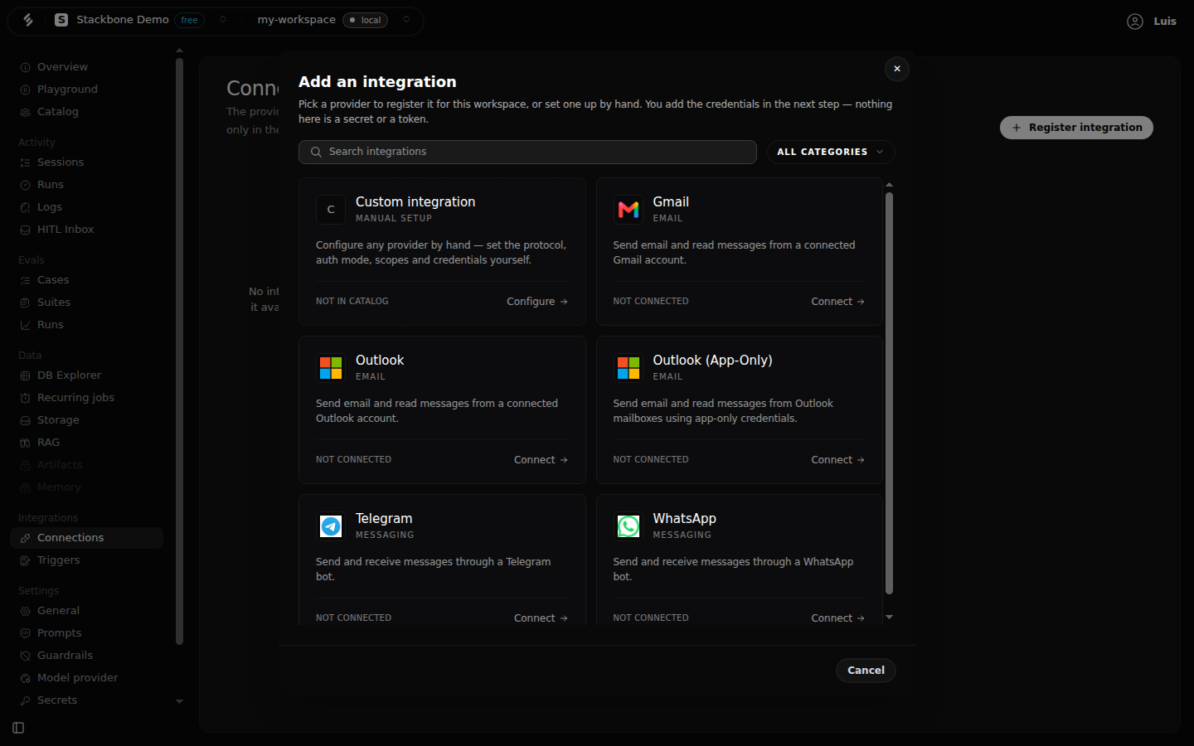Screen dimensions: 1194x746
Task: Cancel the Add an integration dialog
Action: click(x=866, y=671)
